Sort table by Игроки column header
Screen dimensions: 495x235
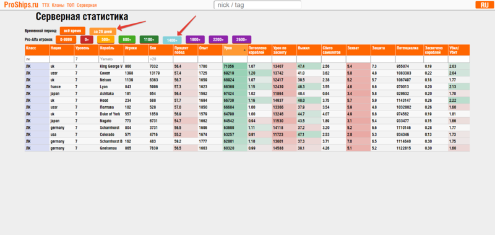[136, 50]
